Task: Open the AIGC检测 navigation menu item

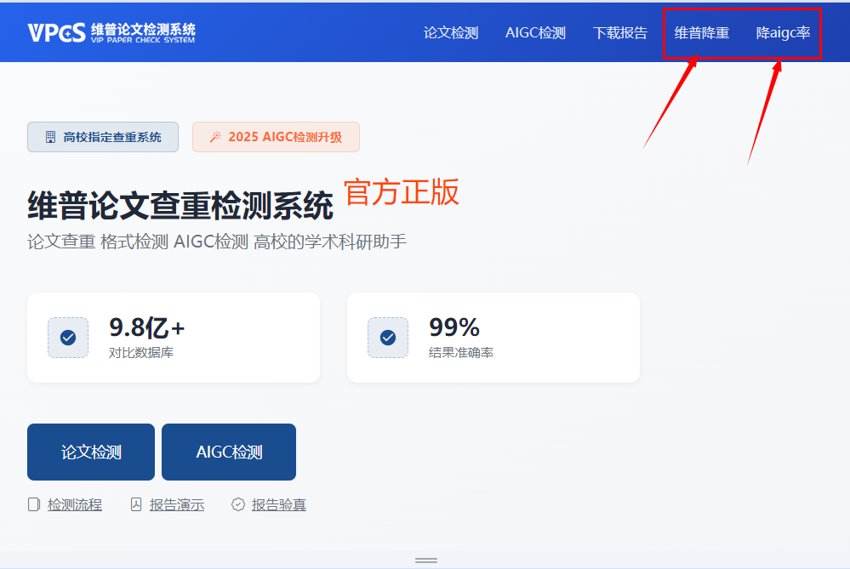Action: coord(535,33)
